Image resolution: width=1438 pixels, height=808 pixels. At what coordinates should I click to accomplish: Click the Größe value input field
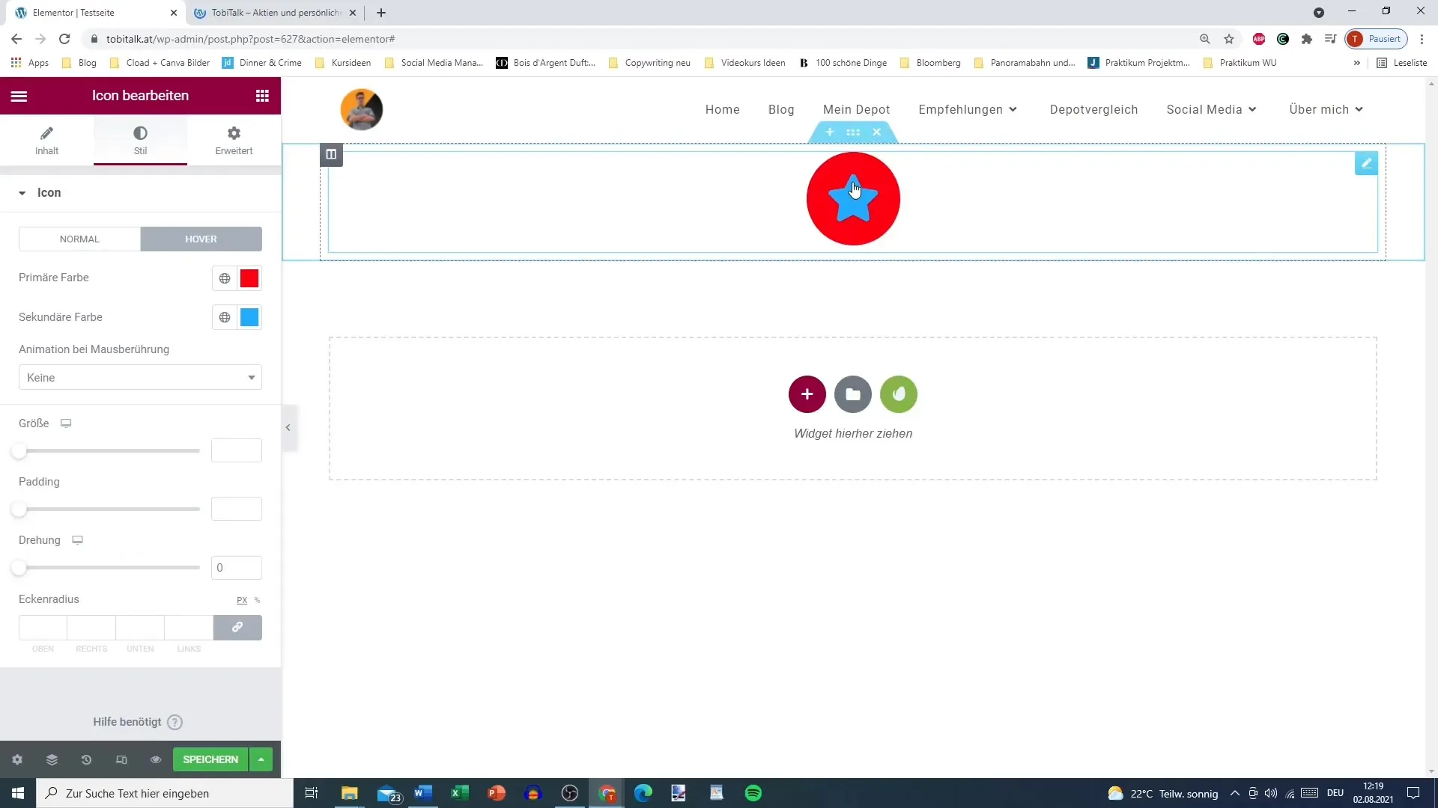click(237, 450)
